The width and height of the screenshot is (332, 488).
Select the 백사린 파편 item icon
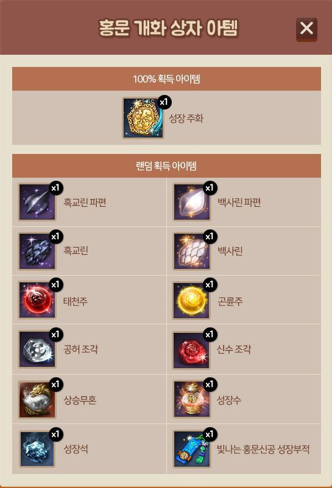pyautogui.click(x=191, y=202)
